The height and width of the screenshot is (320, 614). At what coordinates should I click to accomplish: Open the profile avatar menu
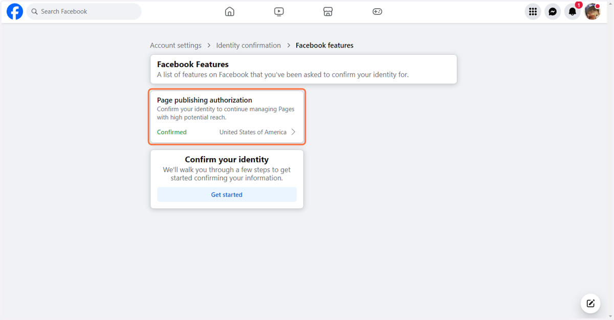tap(593, 11)
